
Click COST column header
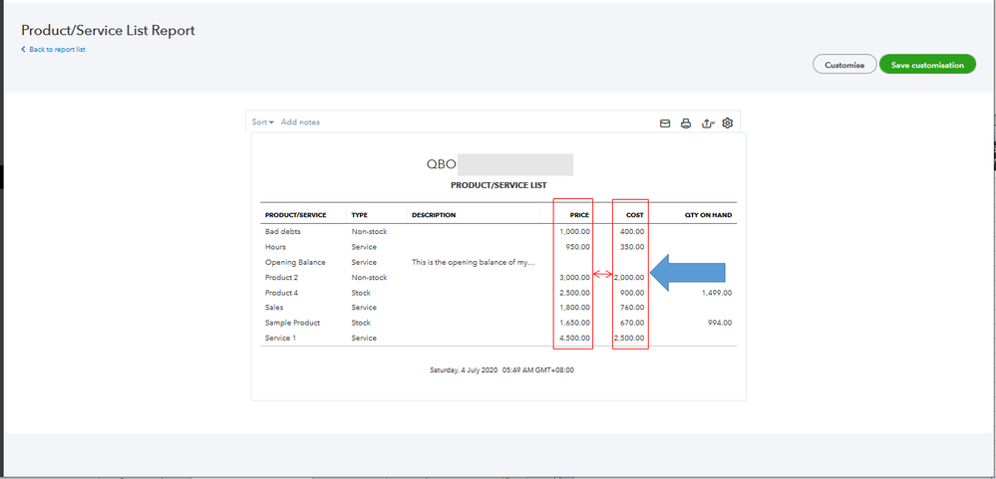[x=634, y=215]
